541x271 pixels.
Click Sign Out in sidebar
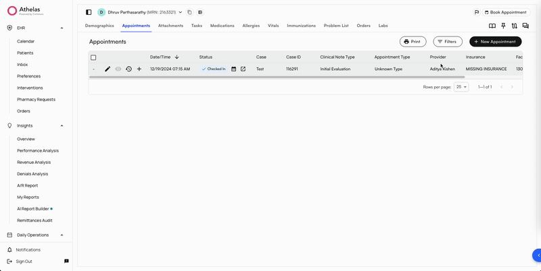pyautogui.click(x=24, y=262)
